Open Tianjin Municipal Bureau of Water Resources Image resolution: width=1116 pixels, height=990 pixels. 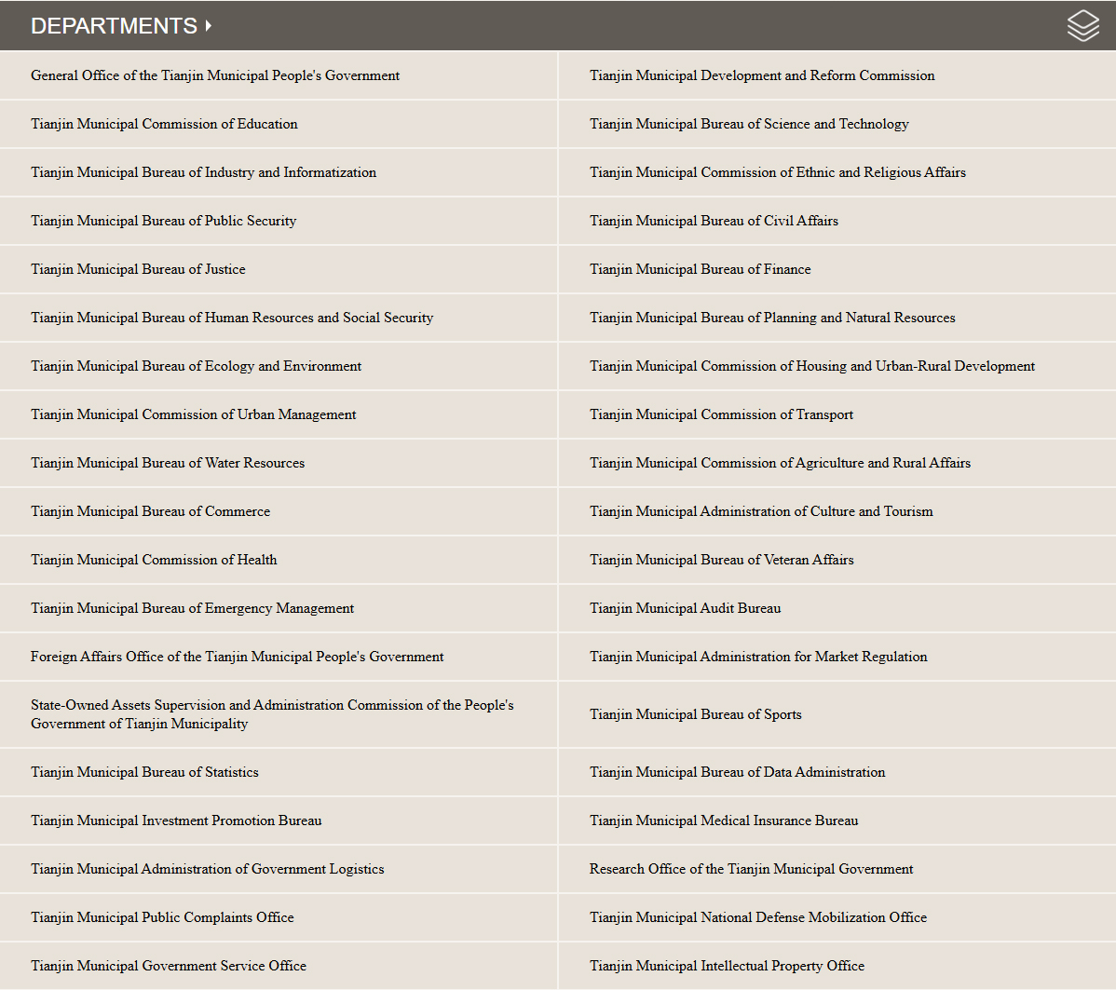[x=168, y=463]
